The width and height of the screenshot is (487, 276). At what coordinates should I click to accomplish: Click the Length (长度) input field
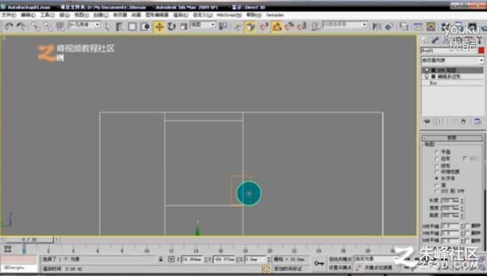click(x=450, y=200)
